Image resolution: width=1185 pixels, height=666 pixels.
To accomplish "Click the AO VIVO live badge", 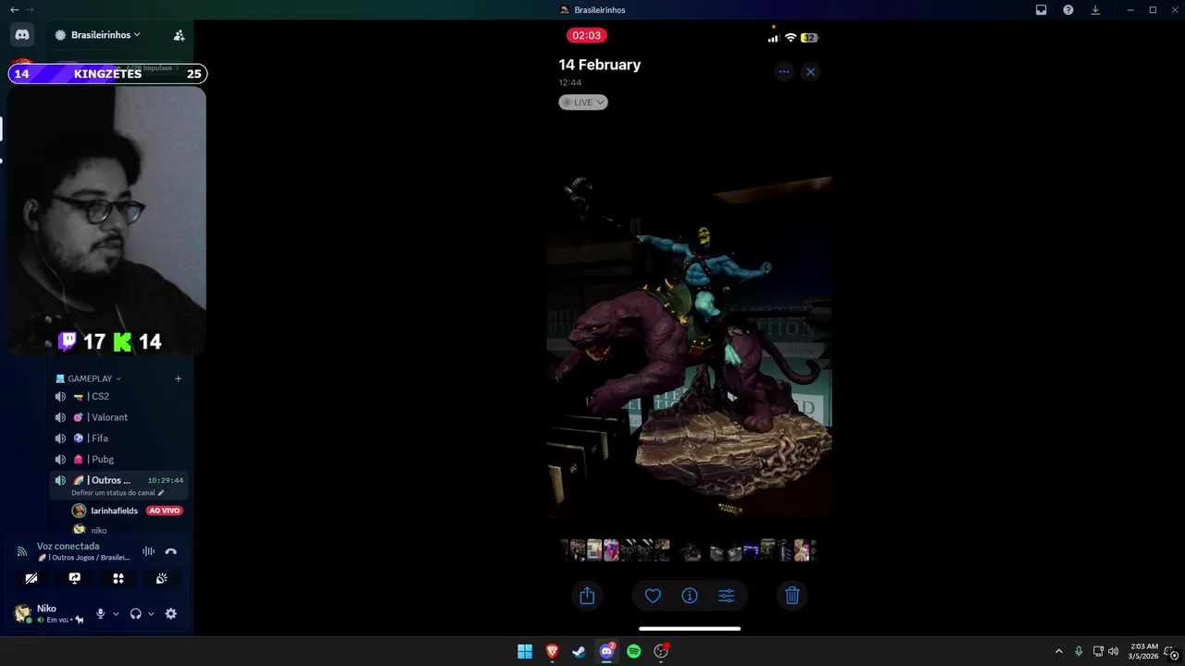I will pyautogui.click(x=164, y=511).
